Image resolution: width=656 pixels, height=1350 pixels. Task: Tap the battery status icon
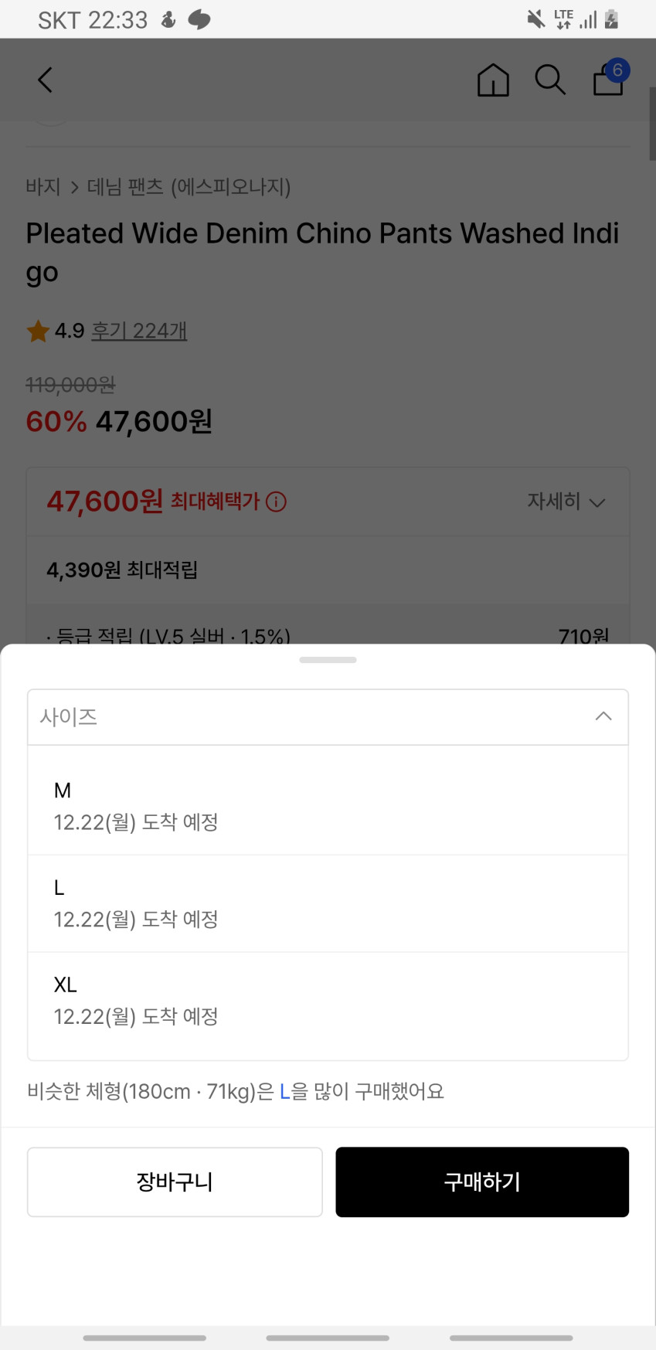[x=612, y=19]
